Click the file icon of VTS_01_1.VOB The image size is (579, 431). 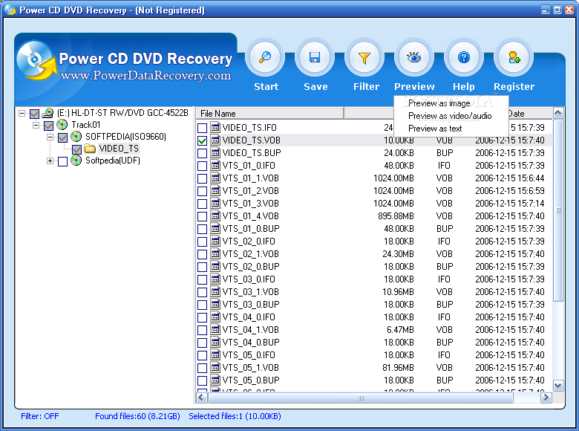coord(215,178)
